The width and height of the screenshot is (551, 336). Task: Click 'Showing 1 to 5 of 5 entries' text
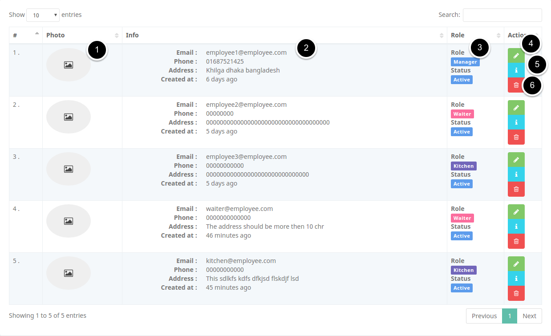click(x=48, y=316)
